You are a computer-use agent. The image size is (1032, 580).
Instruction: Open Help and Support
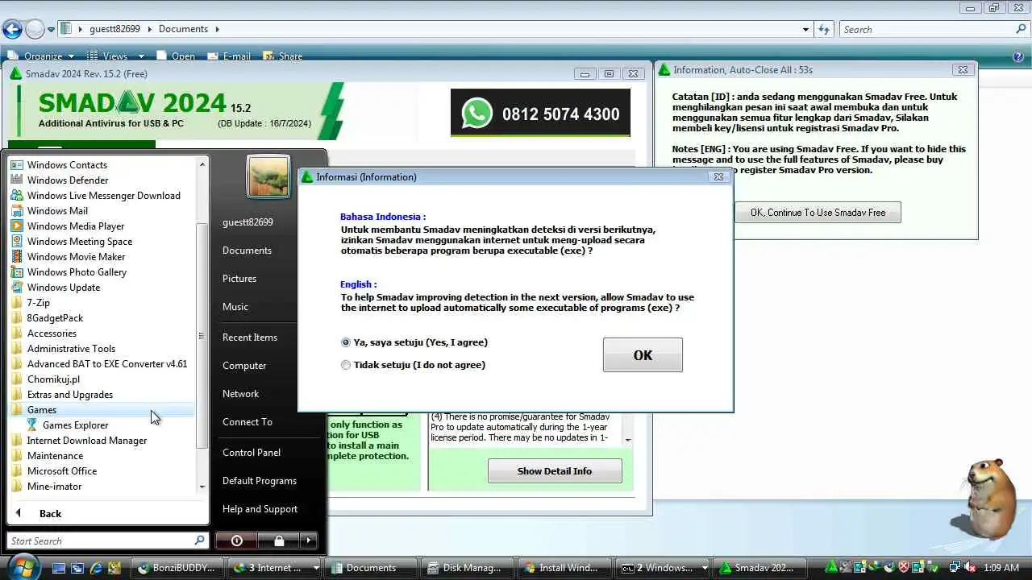pos(260,509)
